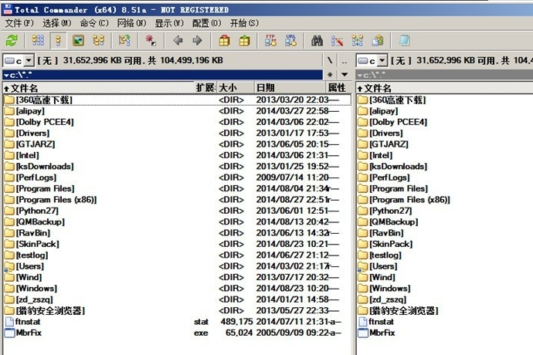Switch to the brief file list view icon
The image size is (533, 355).
pos(38,41)
